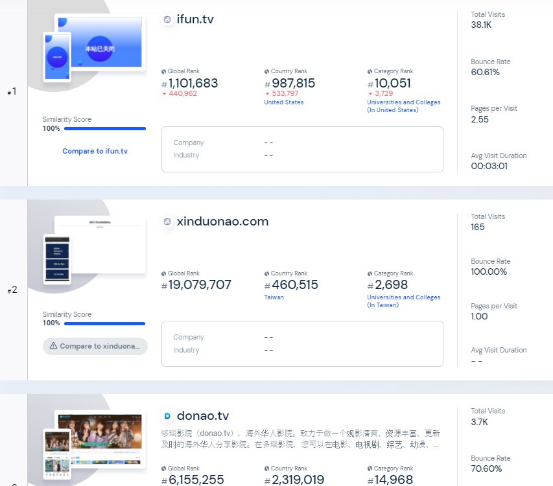Viewport: 553px width, 486px height.
Task: Click Avg Visit Duration value 00:03:01
Action: (489, 167)
